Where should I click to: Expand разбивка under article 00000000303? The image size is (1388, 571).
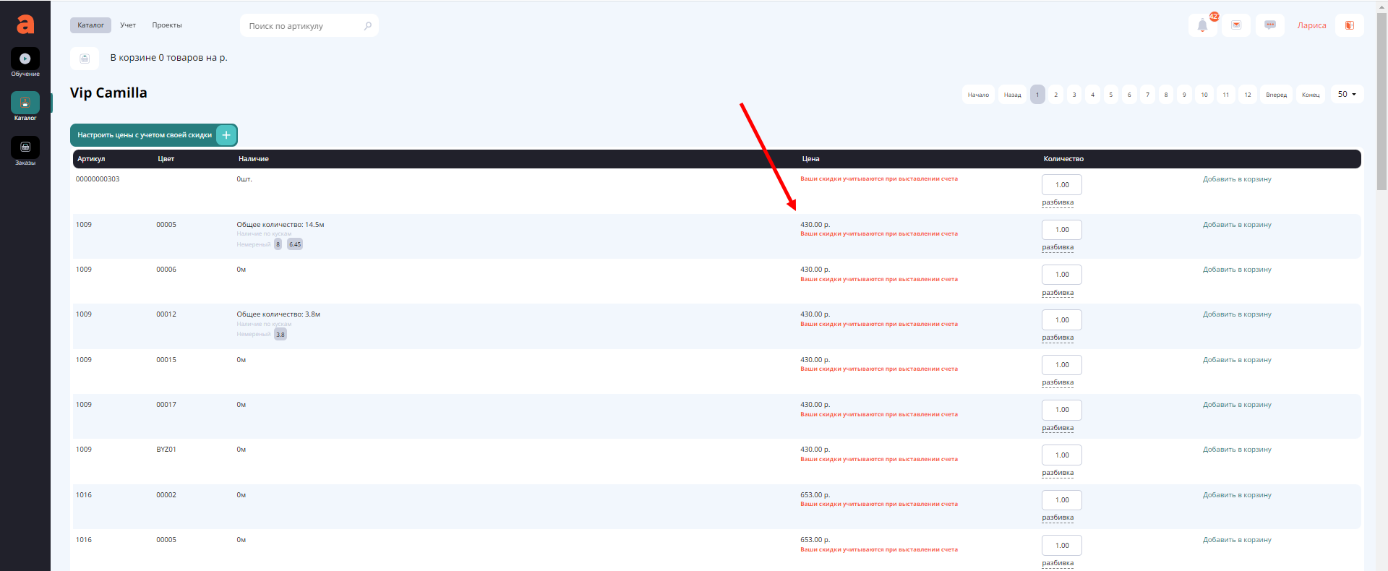click(x=1058, y=202)
